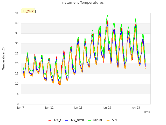166x125 pixels.
Task: Click the 30 y-axis tick label
Action: tap(17, 43)
